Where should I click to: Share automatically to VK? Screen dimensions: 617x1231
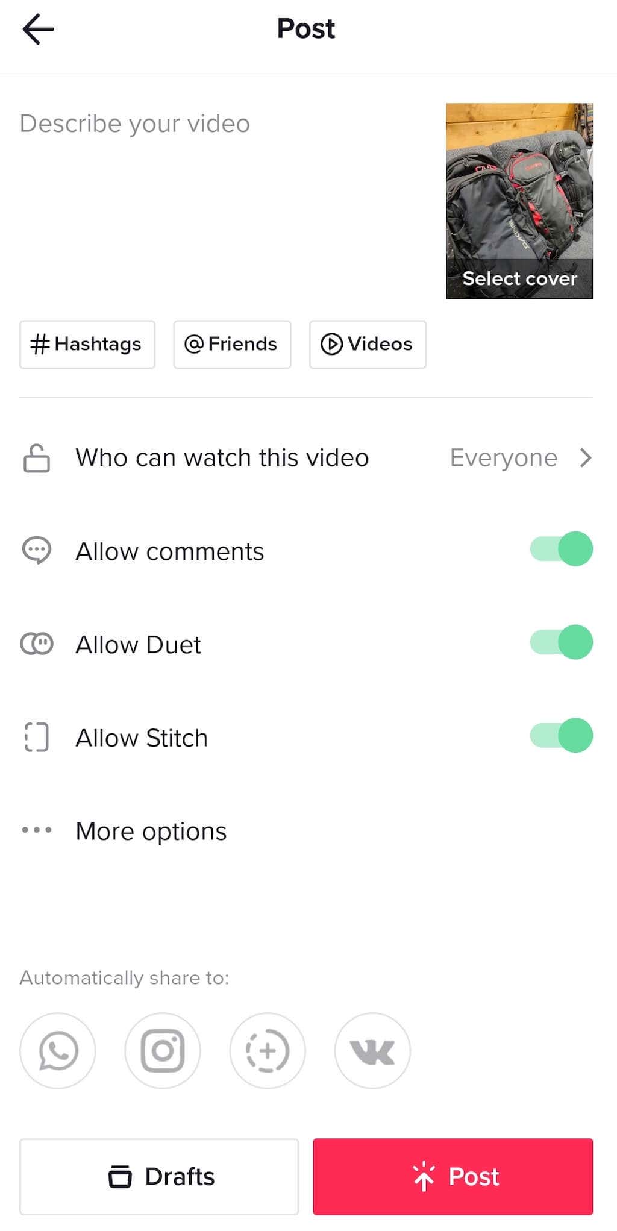[x=372, y=1050]
